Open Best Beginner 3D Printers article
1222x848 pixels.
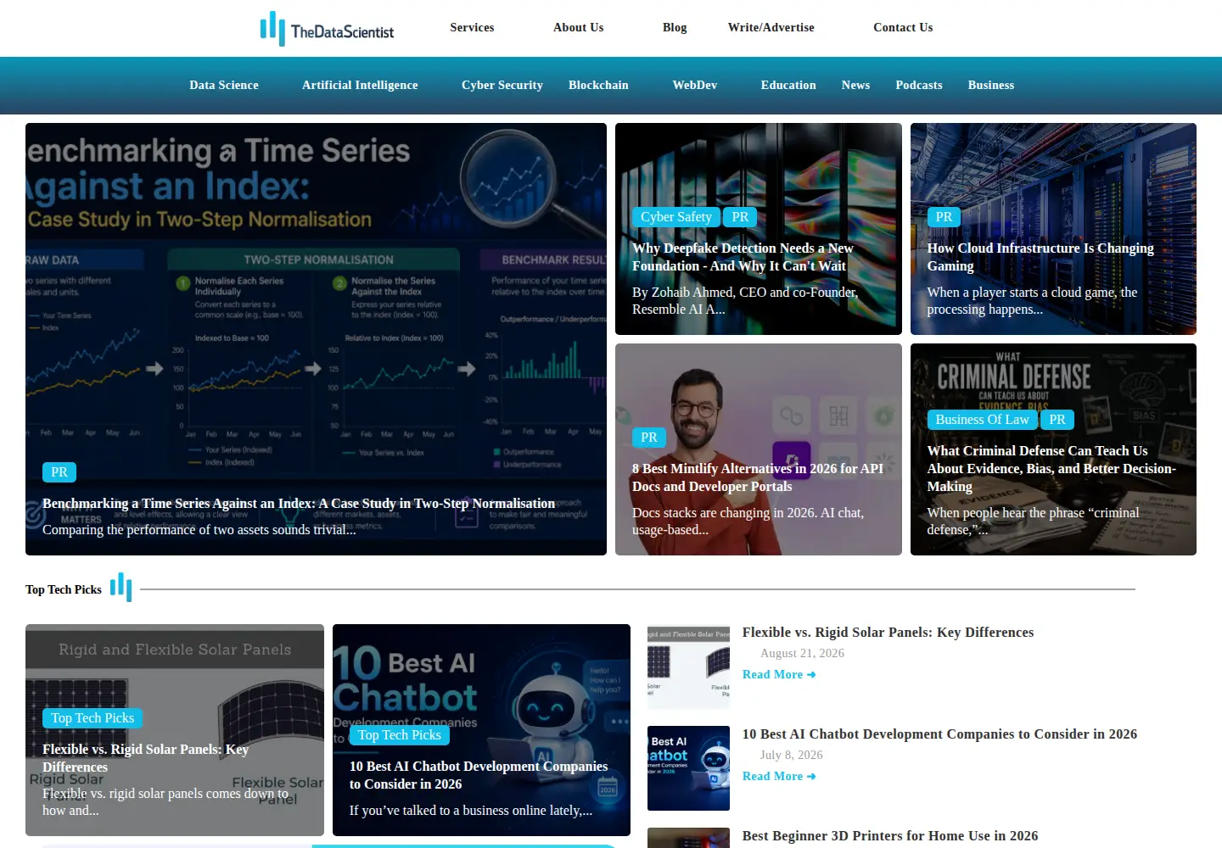coord(890,836)
